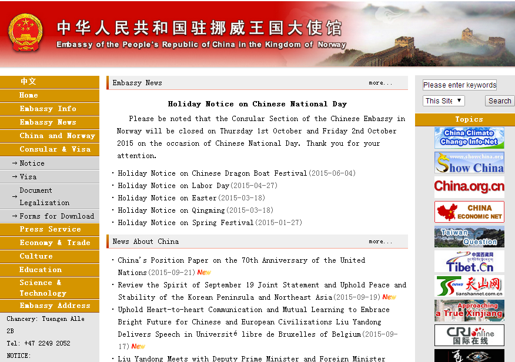Expand more in News About China section
The width and height of the screenshot is (515, 362).
point(380,242)
